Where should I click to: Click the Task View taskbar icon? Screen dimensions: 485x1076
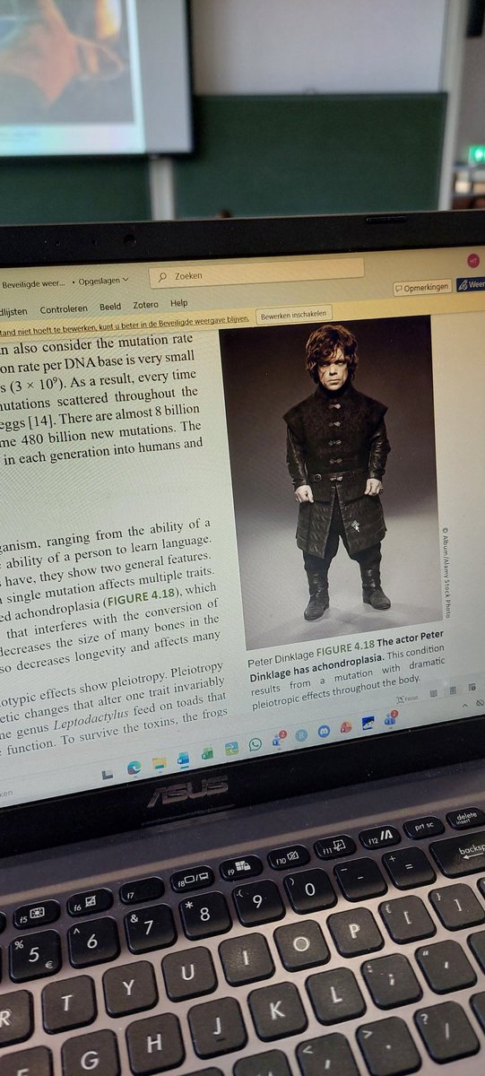point(106,773)
